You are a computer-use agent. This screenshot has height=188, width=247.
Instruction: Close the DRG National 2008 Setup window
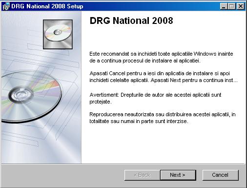pos(241,6)
